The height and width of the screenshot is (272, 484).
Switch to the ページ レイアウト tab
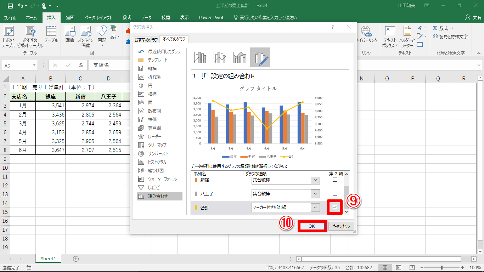[x=99, y=18]
